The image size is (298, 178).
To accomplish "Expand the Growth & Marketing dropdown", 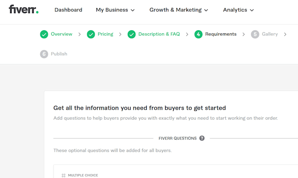I will 179,10.
